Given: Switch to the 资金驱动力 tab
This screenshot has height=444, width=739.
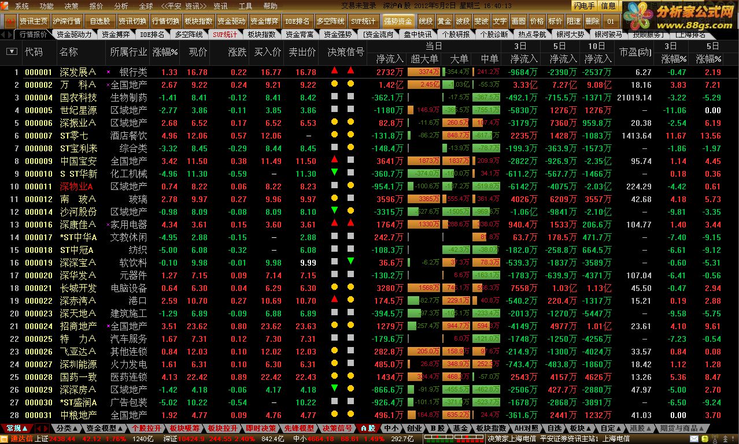Looking at the screenshot, I should click(74, 34).
